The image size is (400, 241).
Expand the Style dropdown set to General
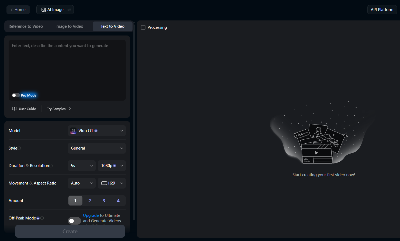point(97,148)
